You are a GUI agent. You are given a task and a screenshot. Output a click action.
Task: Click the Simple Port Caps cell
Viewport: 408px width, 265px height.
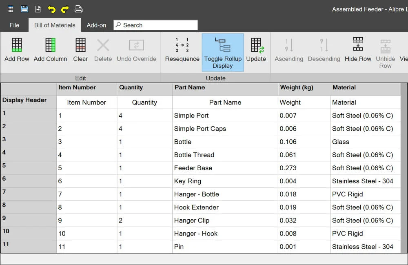[x=225, y=129]
